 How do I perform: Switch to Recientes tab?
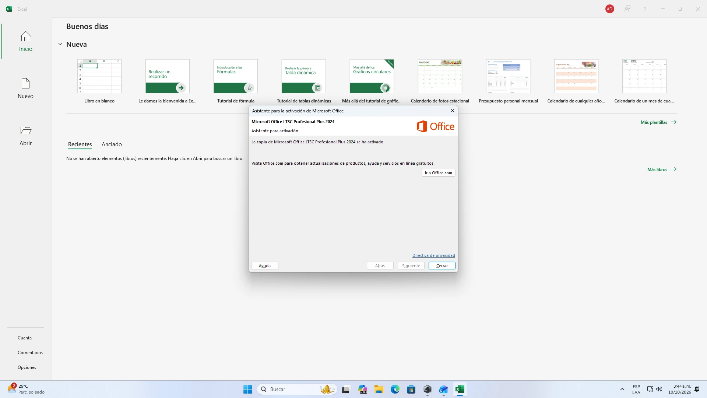pyautogui.click(x=80, y=144)
